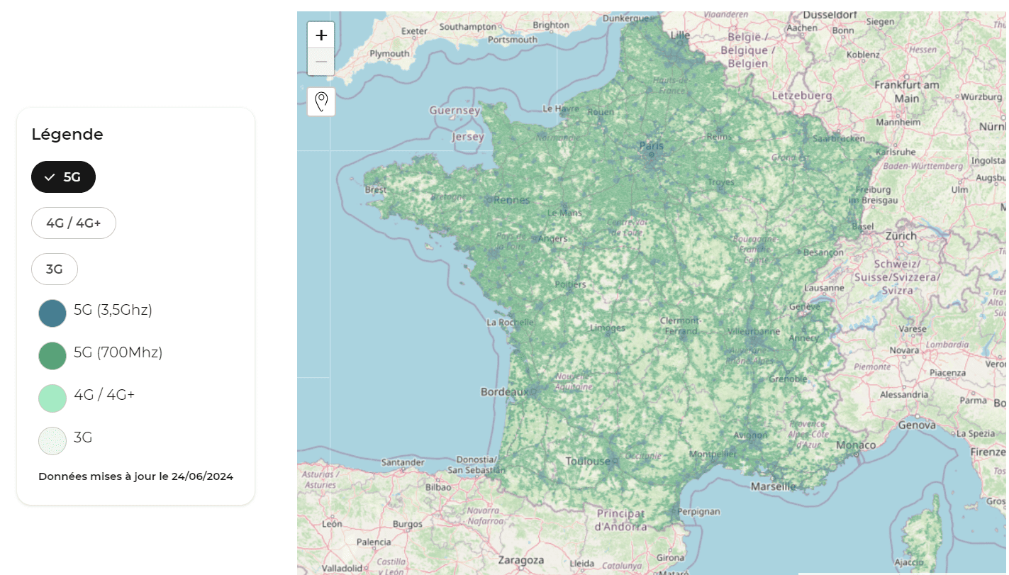Click the geolocation pin icon

pyautogui.click(x=321, y=101)
